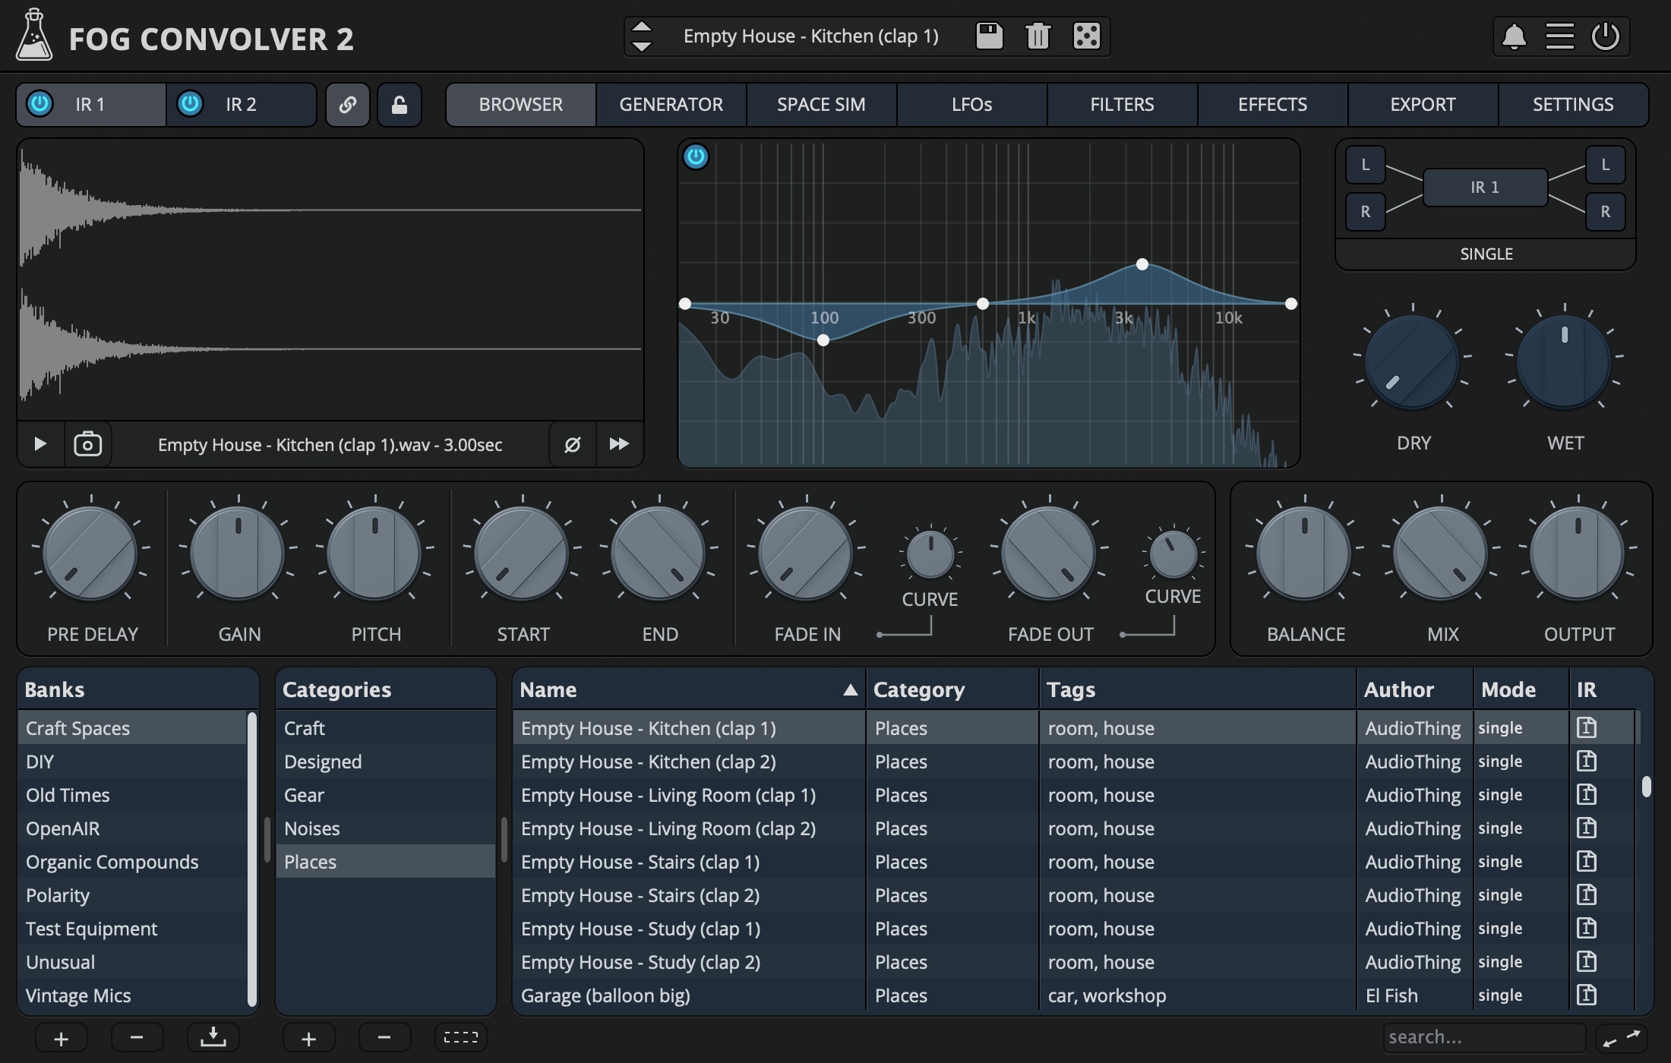Step to the next preset with the down arrow

tap(642, 46)
